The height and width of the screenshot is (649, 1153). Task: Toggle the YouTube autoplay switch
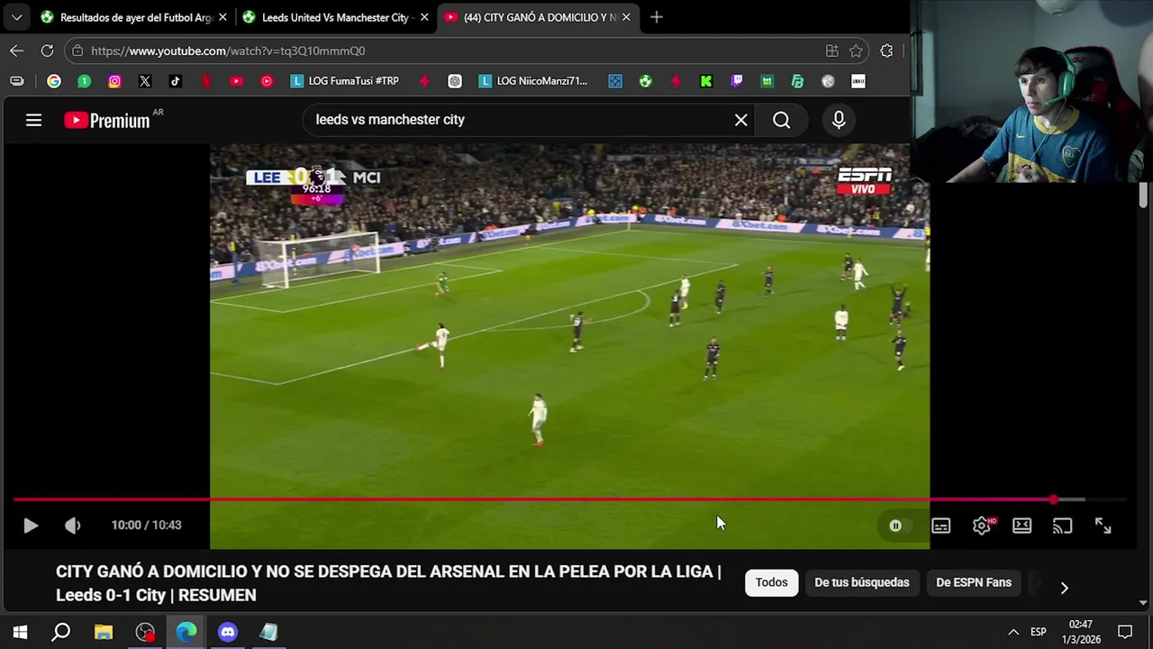tap(895, 526)
